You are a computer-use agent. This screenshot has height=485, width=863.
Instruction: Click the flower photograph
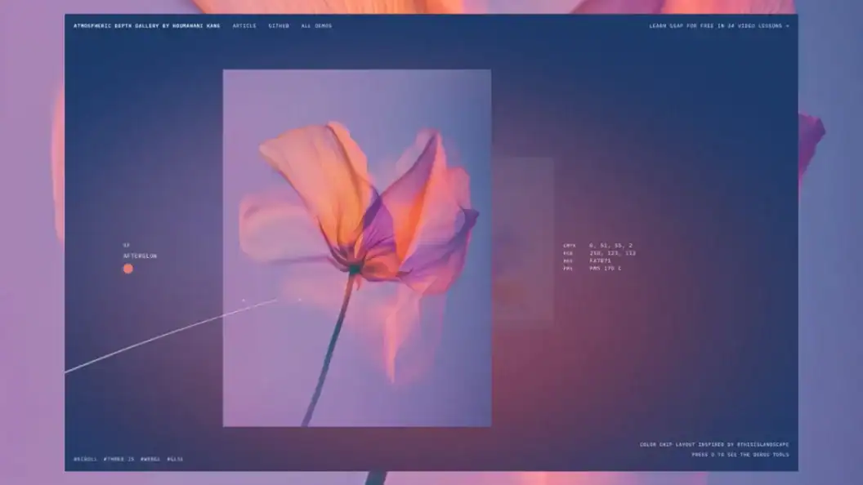(x=356, y=249)
